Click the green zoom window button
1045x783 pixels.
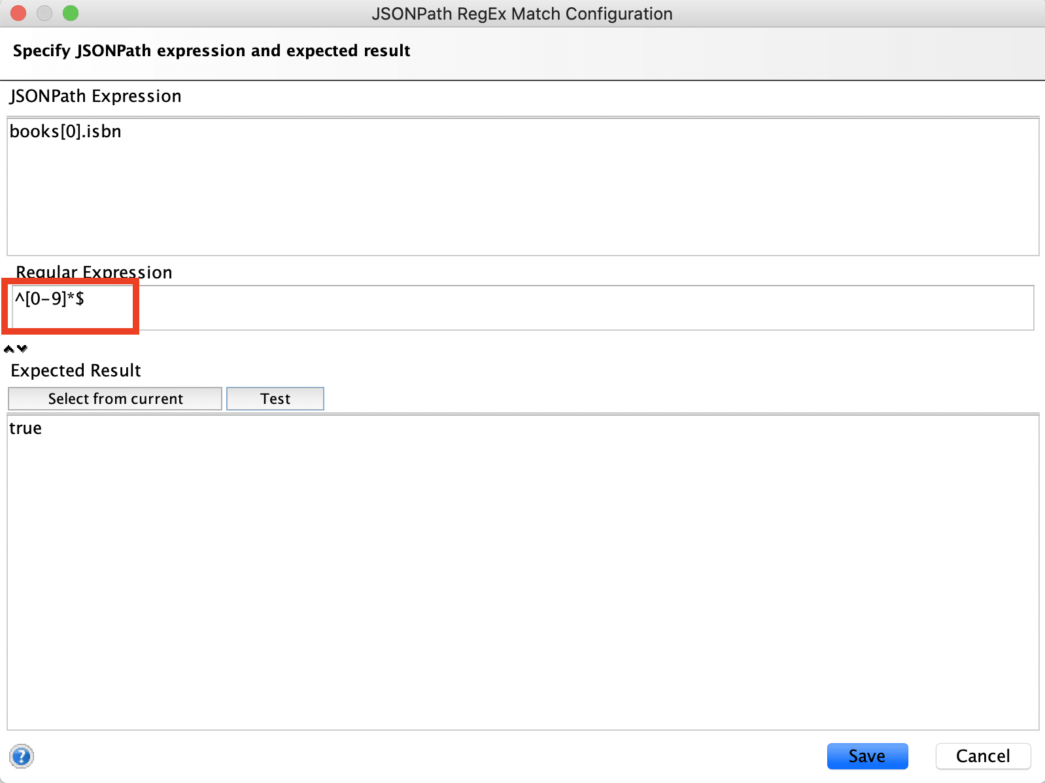pos(71,13)
